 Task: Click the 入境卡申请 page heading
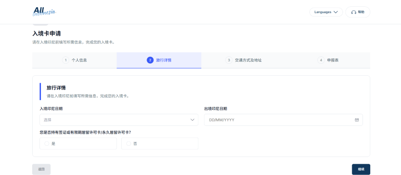tap(47, 34)
